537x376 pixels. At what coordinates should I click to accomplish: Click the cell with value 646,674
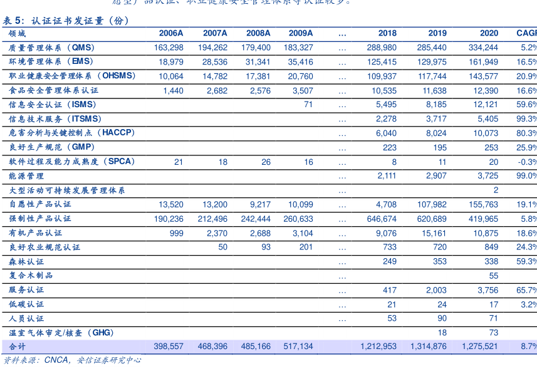(x=381, y=219)
